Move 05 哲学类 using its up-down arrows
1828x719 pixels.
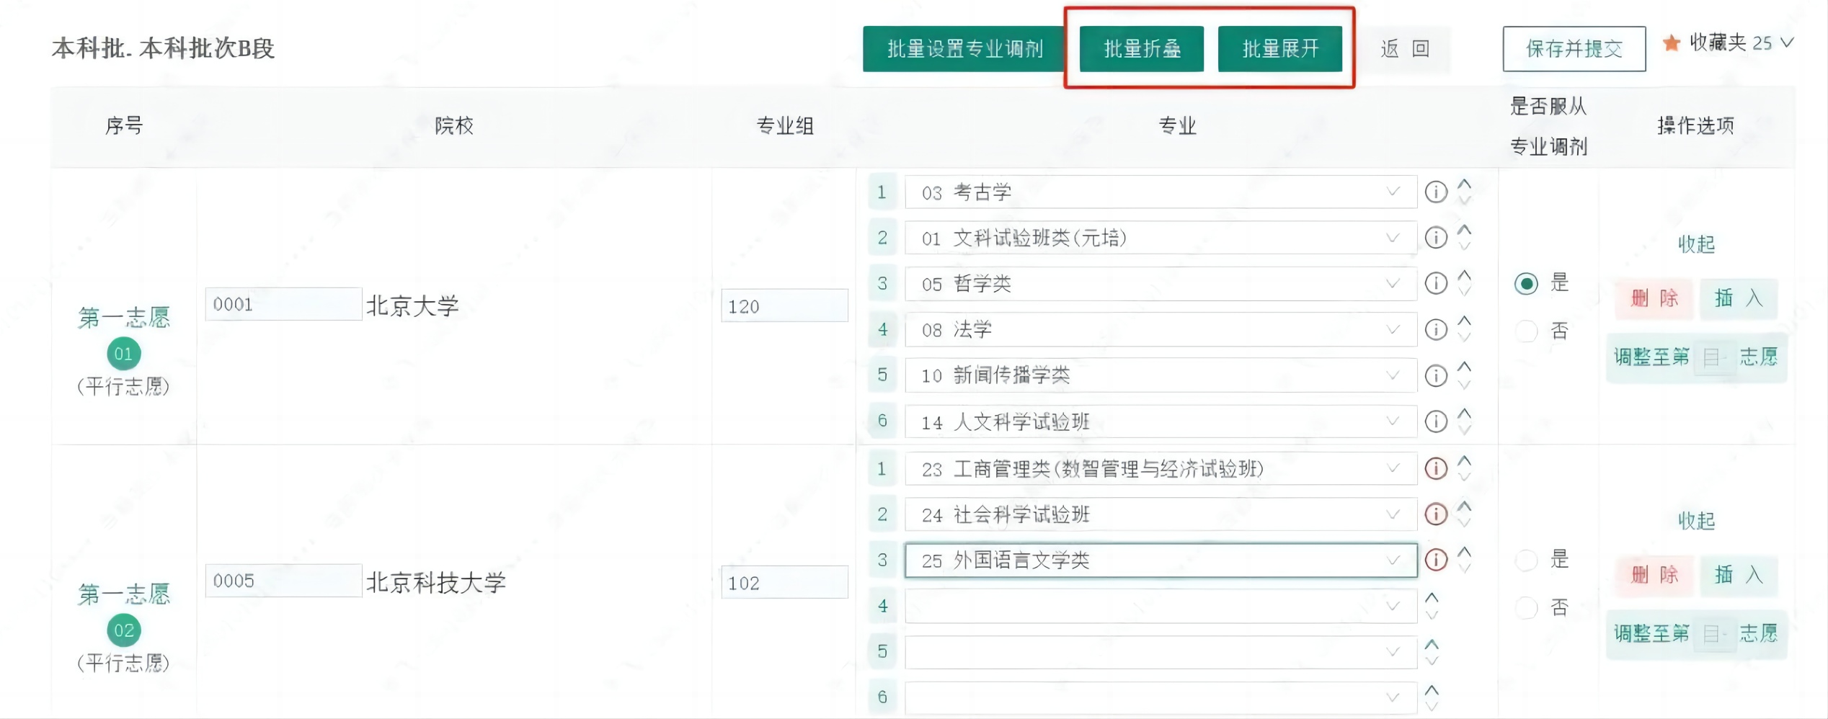1464,283
